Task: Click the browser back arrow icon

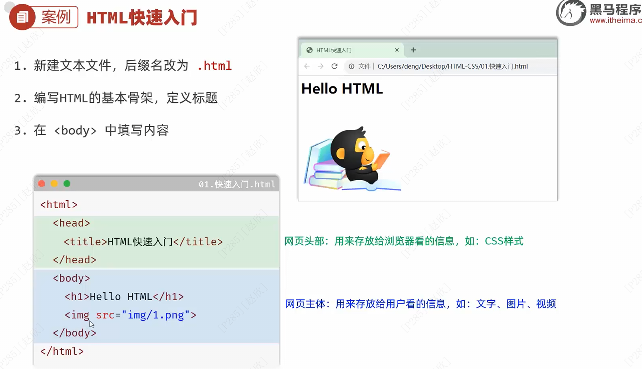Action: click(307, 66)
